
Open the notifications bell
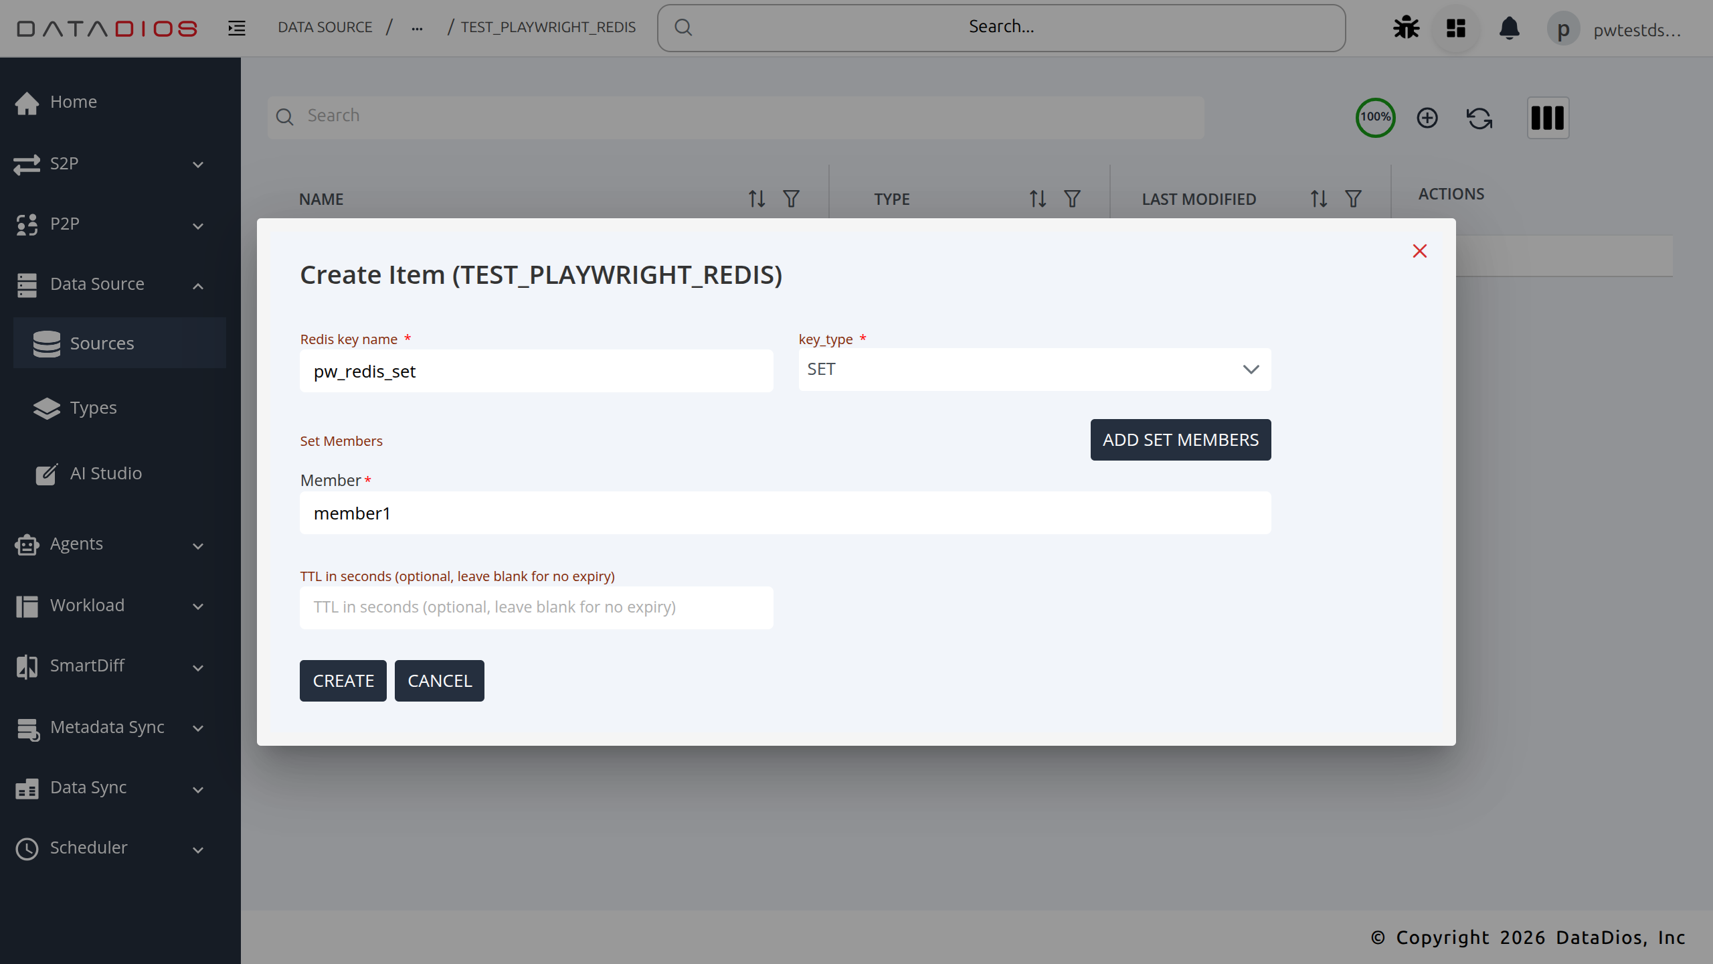pyautogui.click(x=1510, y=29)
